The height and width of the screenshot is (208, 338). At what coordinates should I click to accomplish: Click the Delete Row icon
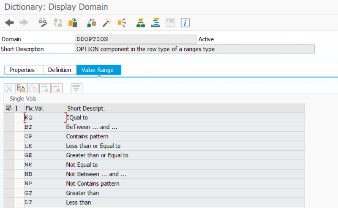[57, 88]
